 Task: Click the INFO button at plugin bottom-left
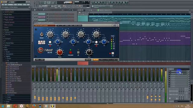tap(37, 60)
